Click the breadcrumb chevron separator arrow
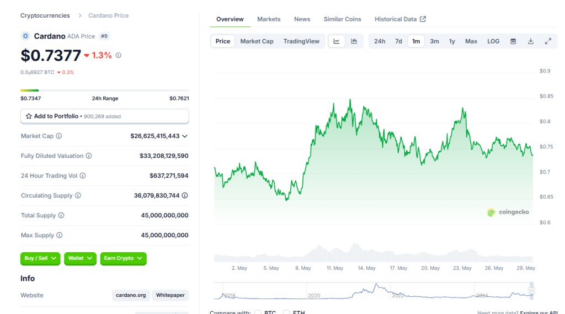This screenshot has width=565, height=314. pos(79,15)
